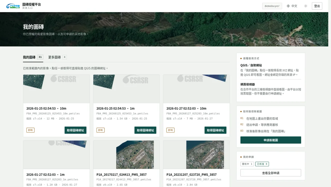
Task: Select bold title P1A_20231207_023720_PMS_3857
Action: 192,175
